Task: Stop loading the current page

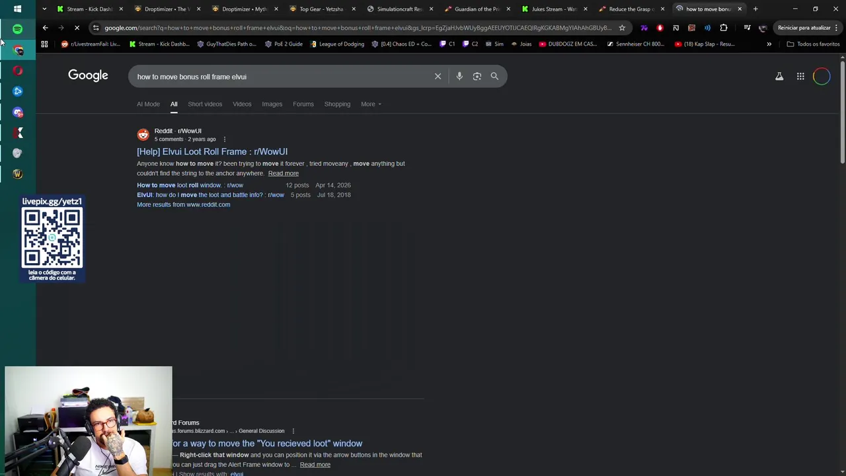Action: pos(77,28)
